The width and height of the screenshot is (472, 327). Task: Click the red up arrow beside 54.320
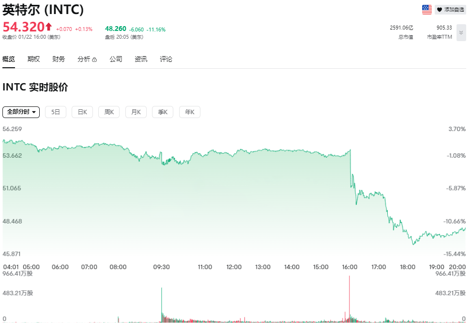point(46,27)
